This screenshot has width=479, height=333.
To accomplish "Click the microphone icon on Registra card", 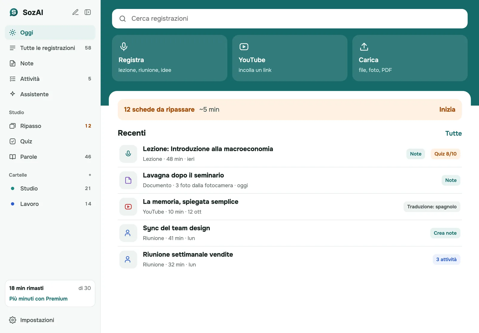I will (x=124, y=46).
